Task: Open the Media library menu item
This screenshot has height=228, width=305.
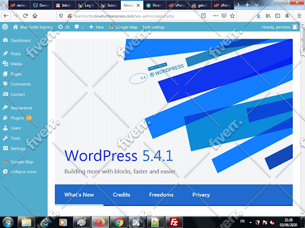Action: tap(16, 64)
